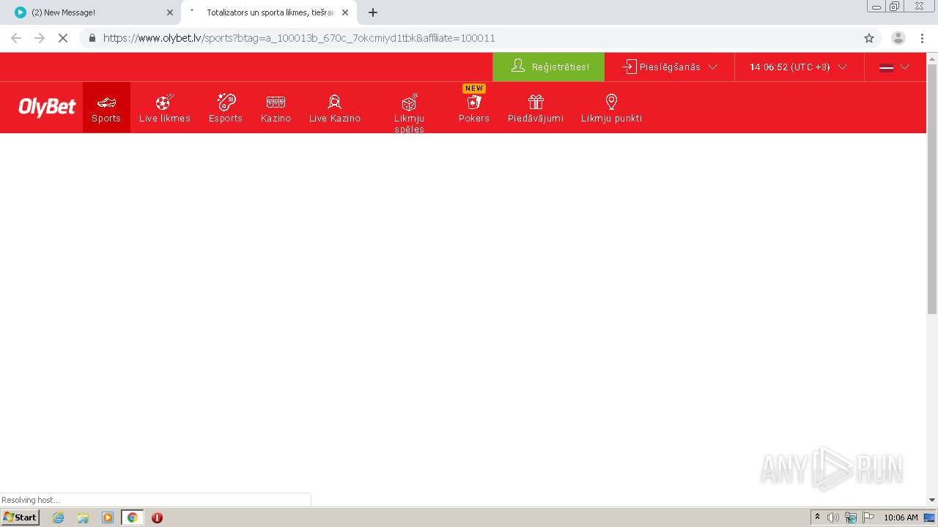Open File Explorer from taskbar

click(x=83, y=517)
